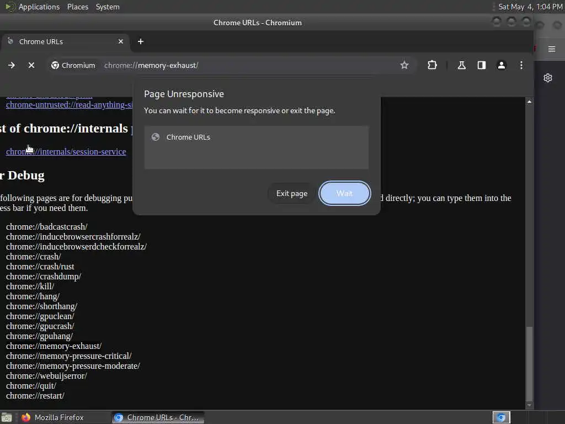This screenshot has height=424, width=565.
Task: Click the chrome://inducebrowserdcheckforrealz/ text
Action: (x=76, y=247)
